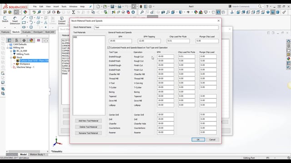Screen dimensions: 291x163
Task: Click Add New Tool Material button
Action: (x=88, y=121)
